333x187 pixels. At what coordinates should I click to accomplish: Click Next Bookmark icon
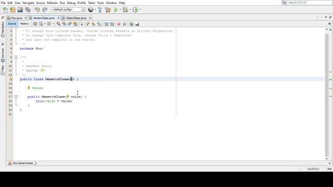pos(94,24)
